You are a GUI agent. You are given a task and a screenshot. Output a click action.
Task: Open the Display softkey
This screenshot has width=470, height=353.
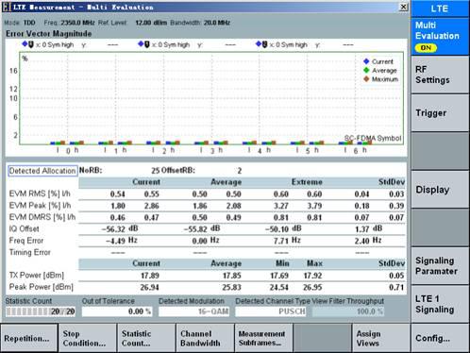pos(440,190)
